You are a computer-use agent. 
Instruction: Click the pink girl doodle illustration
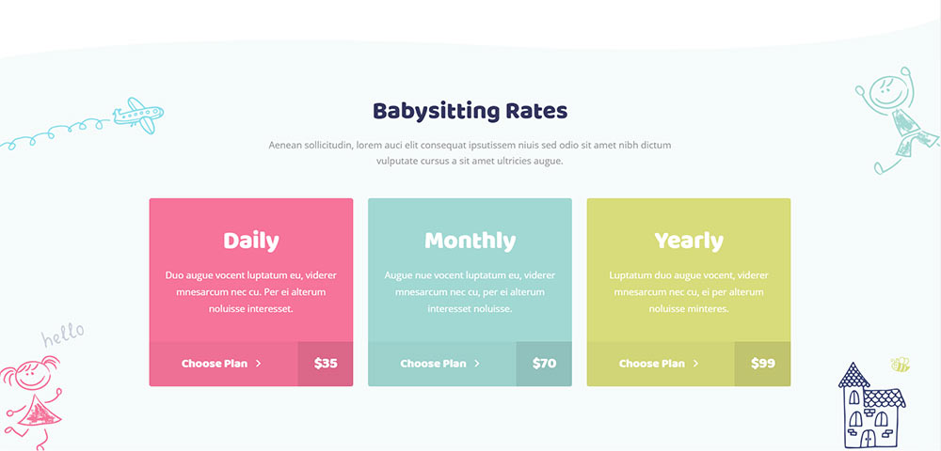point(31,402)
